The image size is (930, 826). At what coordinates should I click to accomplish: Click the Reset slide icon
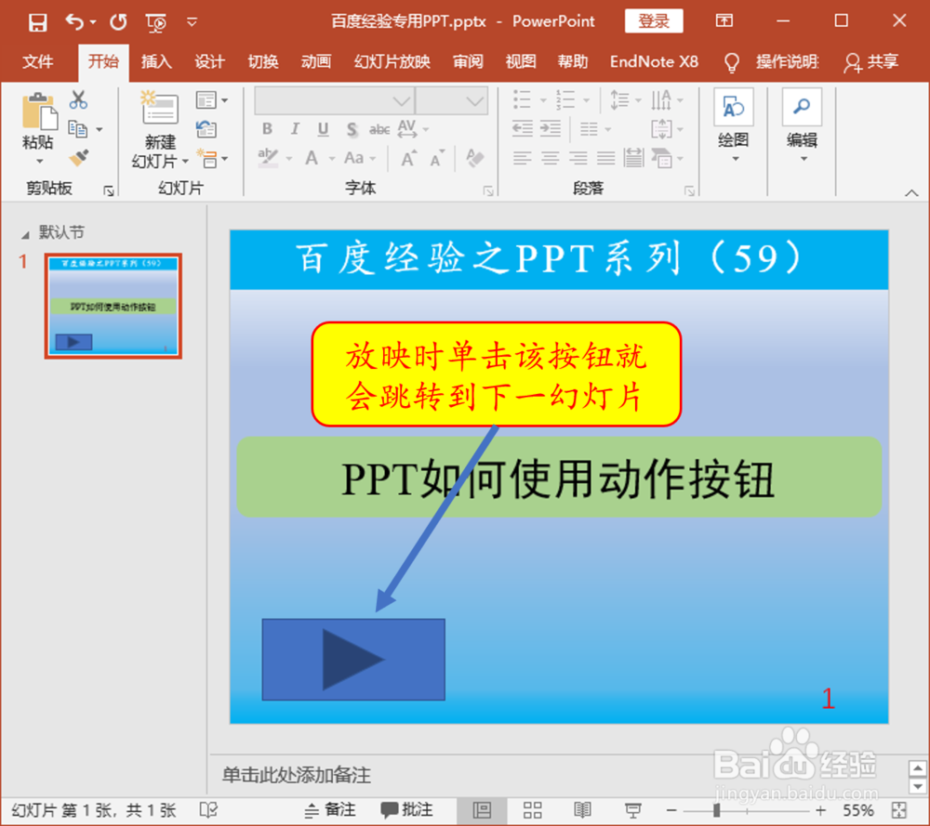click(x=206, y=128)
